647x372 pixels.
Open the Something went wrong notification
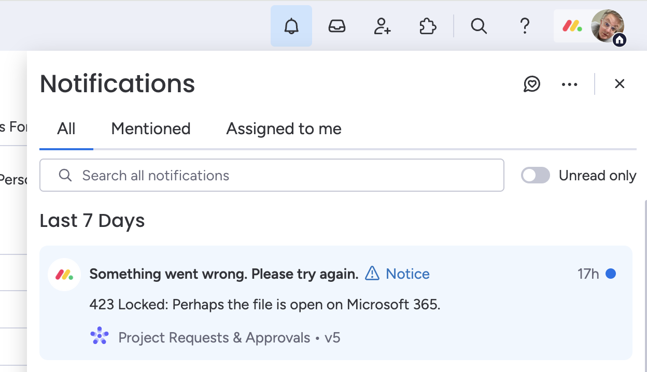coord(224,274)
